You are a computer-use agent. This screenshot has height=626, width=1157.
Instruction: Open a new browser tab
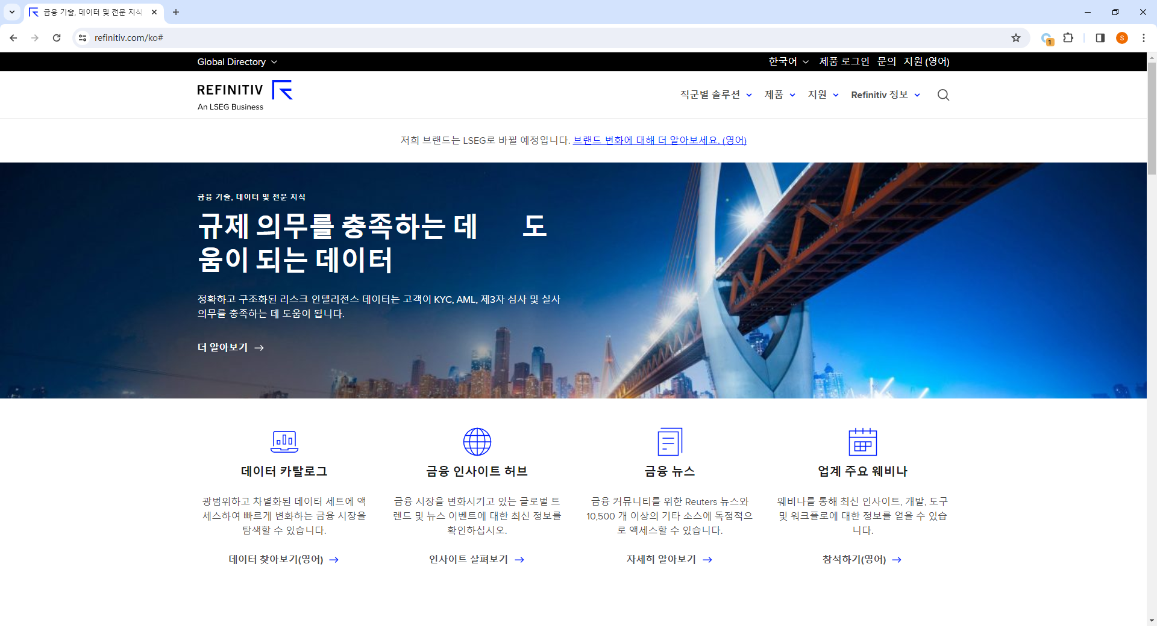click(x=176, y=12)
